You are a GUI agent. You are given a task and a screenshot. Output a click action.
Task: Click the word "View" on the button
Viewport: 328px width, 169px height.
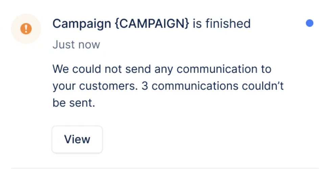click(77, 139)
